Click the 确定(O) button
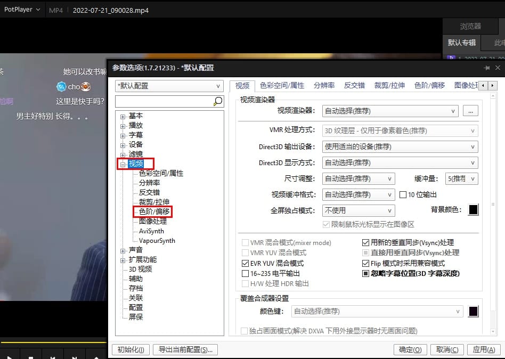This screenshot has width=505, height=359. (410, 349)
